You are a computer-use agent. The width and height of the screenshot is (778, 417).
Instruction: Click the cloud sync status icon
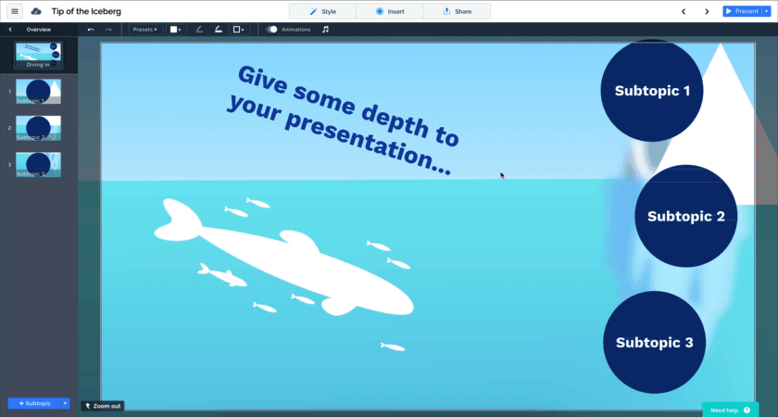point(36,11)
